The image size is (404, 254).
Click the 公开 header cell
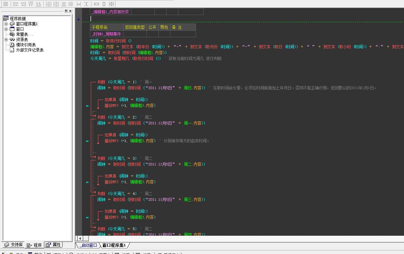(153, 27)
